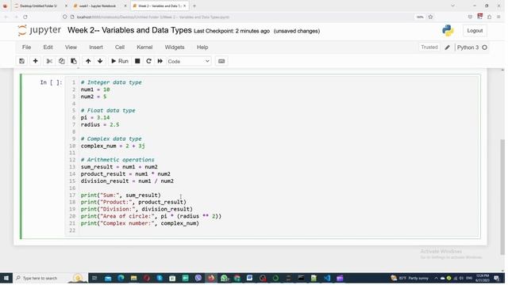Open a new browser tab
This screenshot has height=285, width=508.
(194, 6)
